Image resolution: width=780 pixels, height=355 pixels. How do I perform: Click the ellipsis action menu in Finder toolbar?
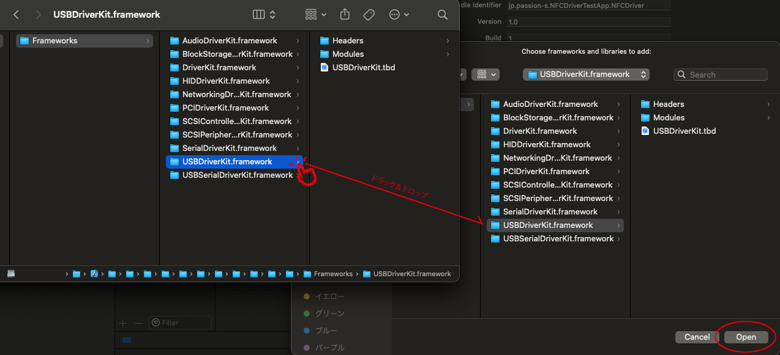pos(399,14)
